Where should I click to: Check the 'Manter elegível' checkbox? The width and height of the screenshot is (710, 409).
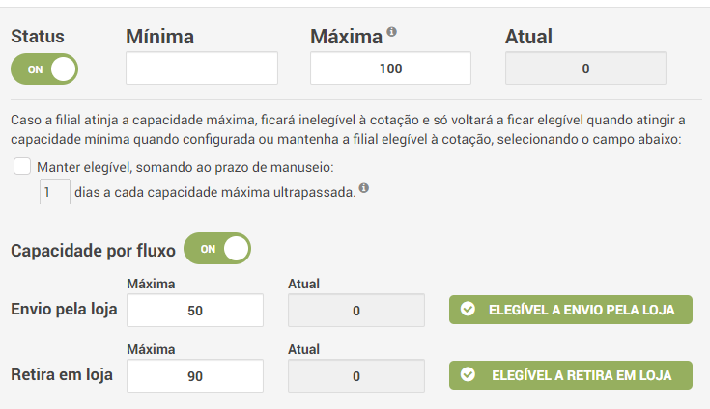click(x=22, y=166)
